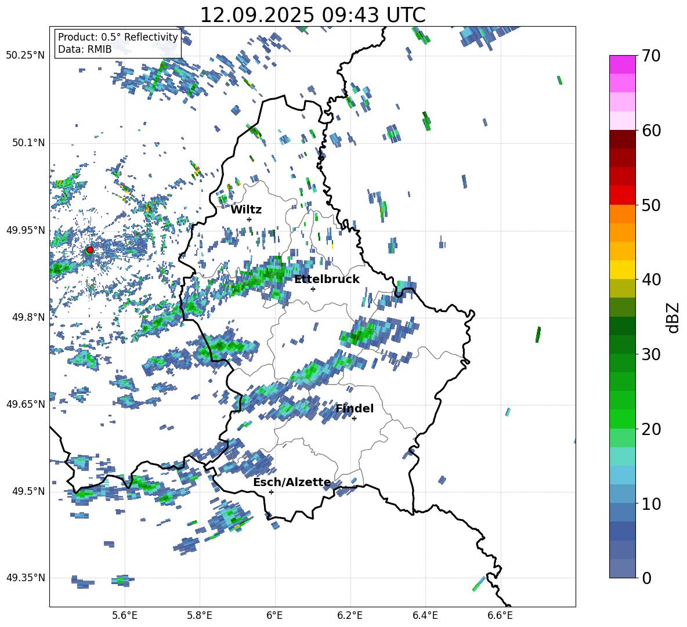The height and width of the screenshot is (627, 687).
Task: Click the 70 colorbar tick label
Action: point(651,56)
